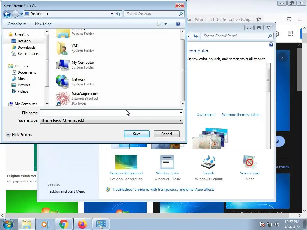Bookmark page with Firefox star icon
Screen dimensions: 307x230
pyautogui.click(x=259, y=19)
